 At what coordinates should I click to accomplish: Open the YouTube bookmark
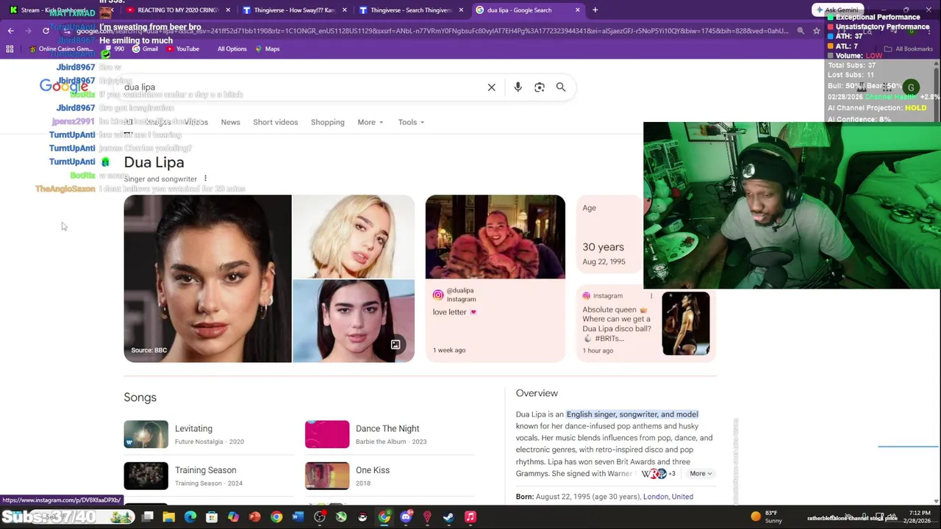pyautogui.click(x=182, y=48)
